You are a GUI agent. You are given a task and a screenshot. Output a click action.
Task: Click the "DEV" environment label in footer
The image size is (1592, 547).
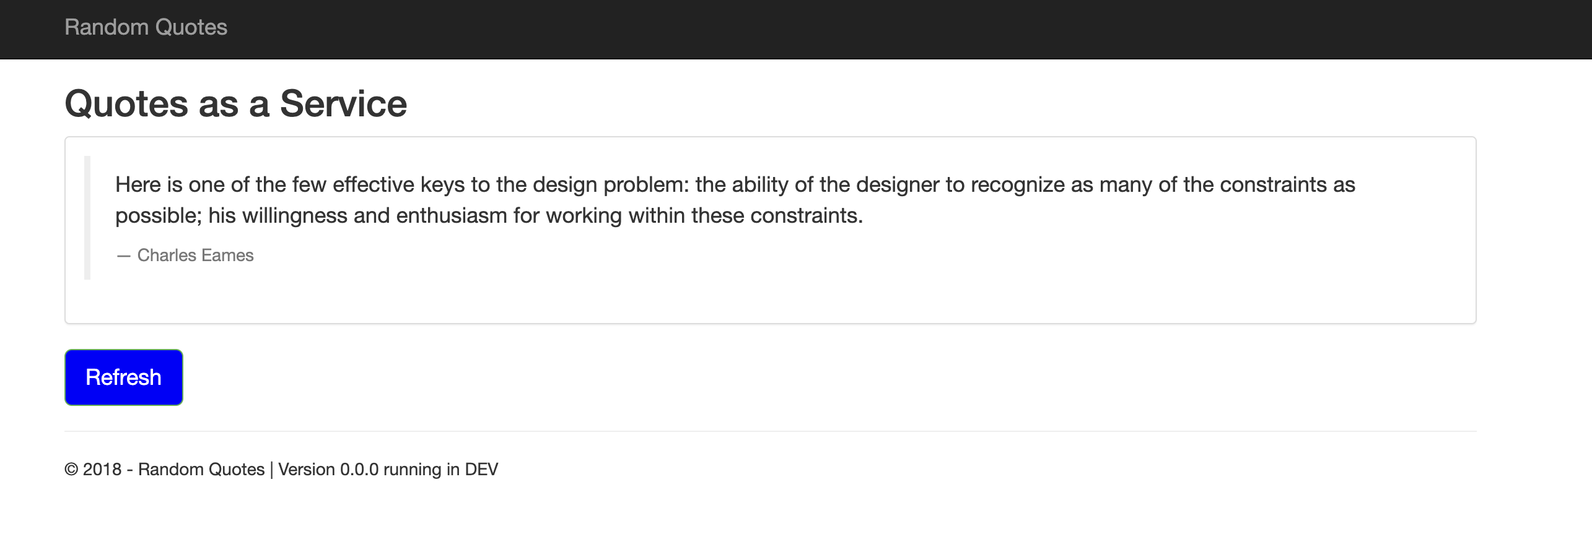[x=481, y=470]
